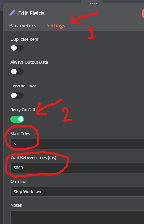Click the On Error label text

[19, 181]
